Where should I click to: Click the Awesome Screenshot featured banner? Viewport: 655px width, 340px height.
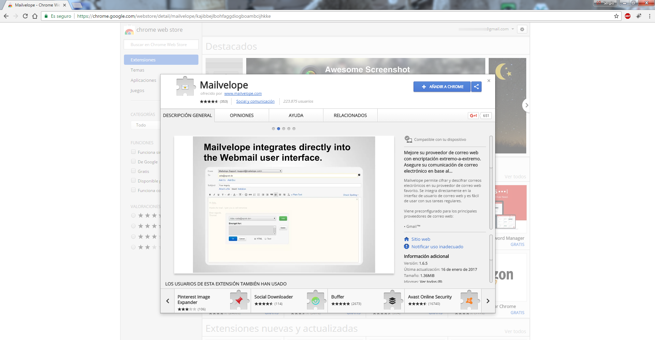[366, 66]
